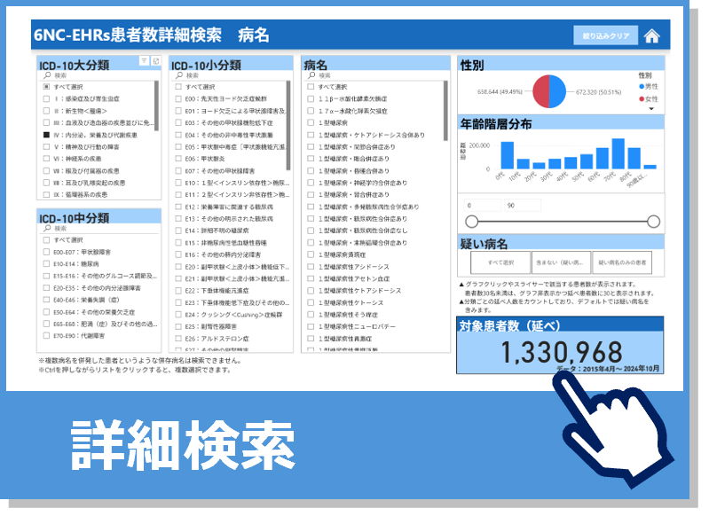709x524 pixels.
Task: Click search magnifier icon in 病名 panel
Action: (310, 76)
